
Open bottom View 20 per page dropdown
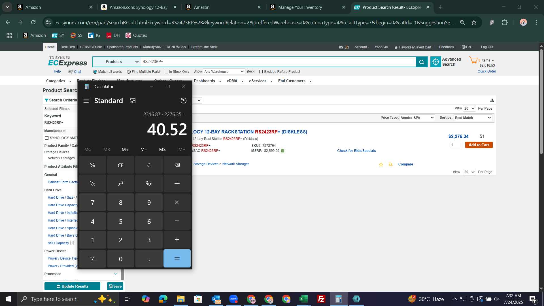(469, 172)
